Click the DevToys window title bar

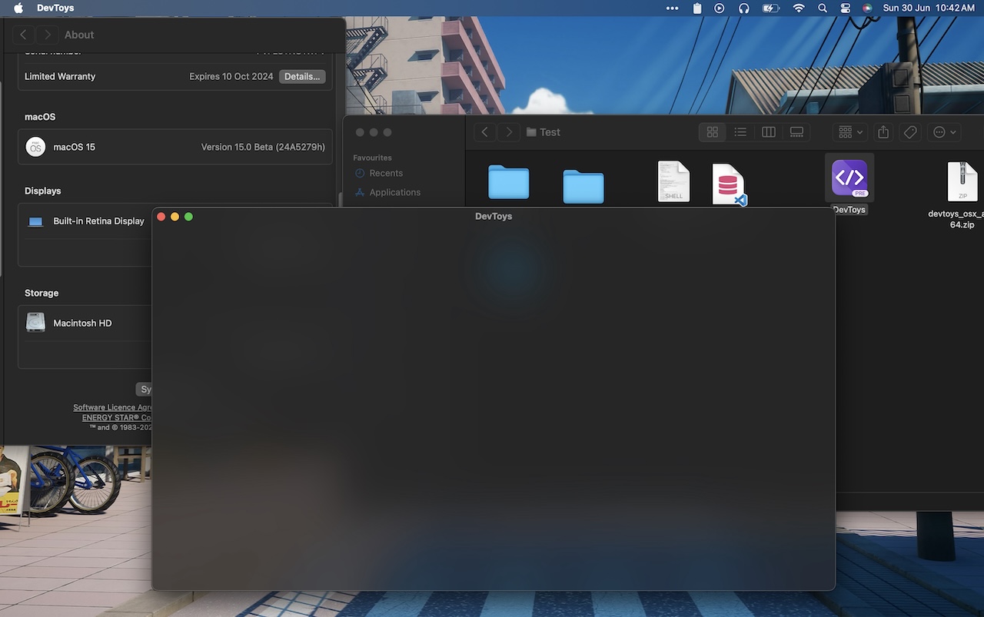[494, 217]
